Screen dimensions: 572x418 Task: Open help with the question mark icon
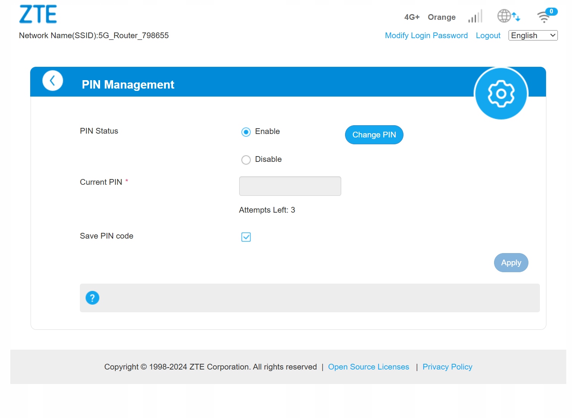[x=92, y=298]
